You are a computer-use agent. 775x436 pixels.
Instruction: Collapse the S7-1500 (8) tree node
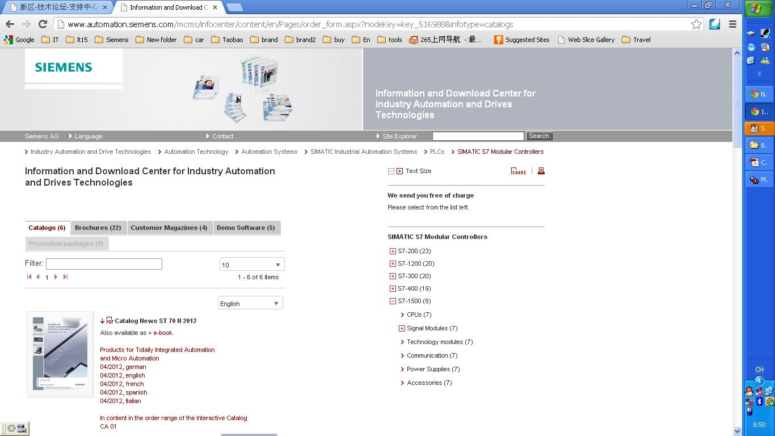click(x=393, y=301)
